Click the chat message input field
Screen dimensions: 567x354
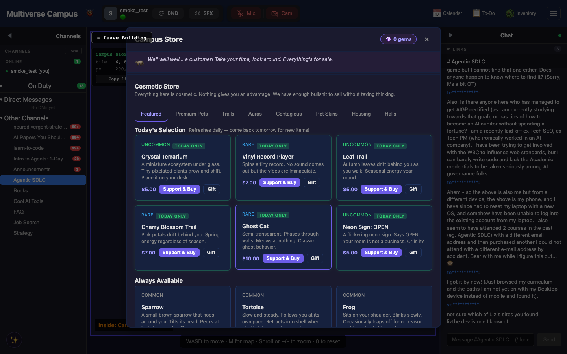coord(490,340)
